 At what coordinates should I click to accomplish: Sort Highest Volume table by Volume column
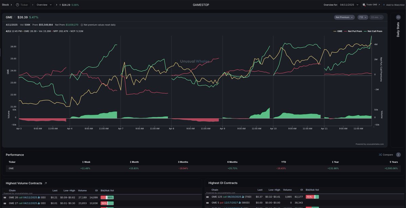pyautogui.click(x=82, y=190)
